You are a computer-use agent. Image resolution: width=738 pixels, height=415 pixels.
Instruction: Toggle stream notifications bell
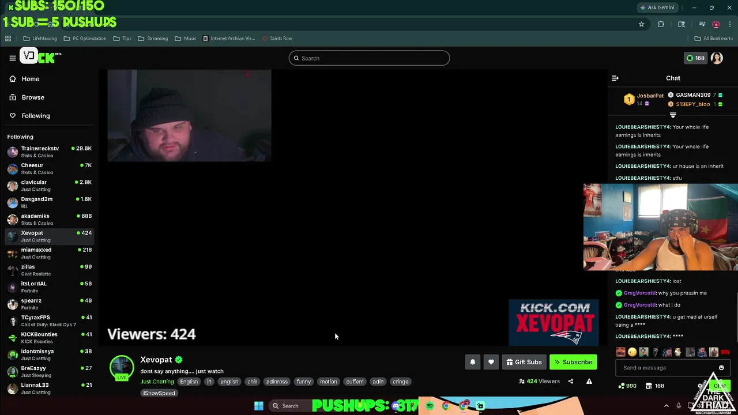point(472,362)
